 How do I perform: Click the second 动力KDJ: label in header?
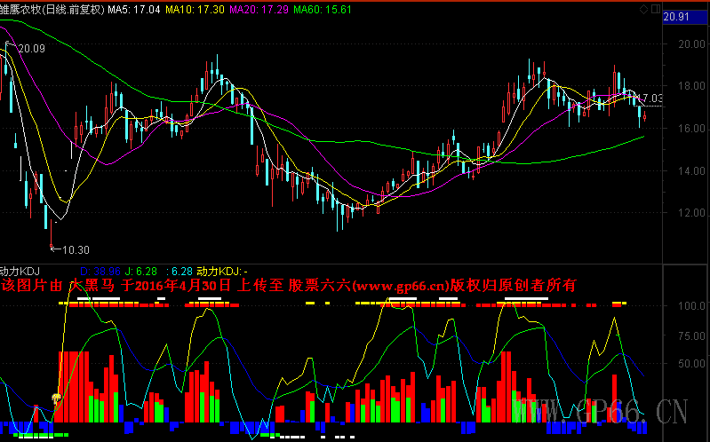click(x=219, y=270)
